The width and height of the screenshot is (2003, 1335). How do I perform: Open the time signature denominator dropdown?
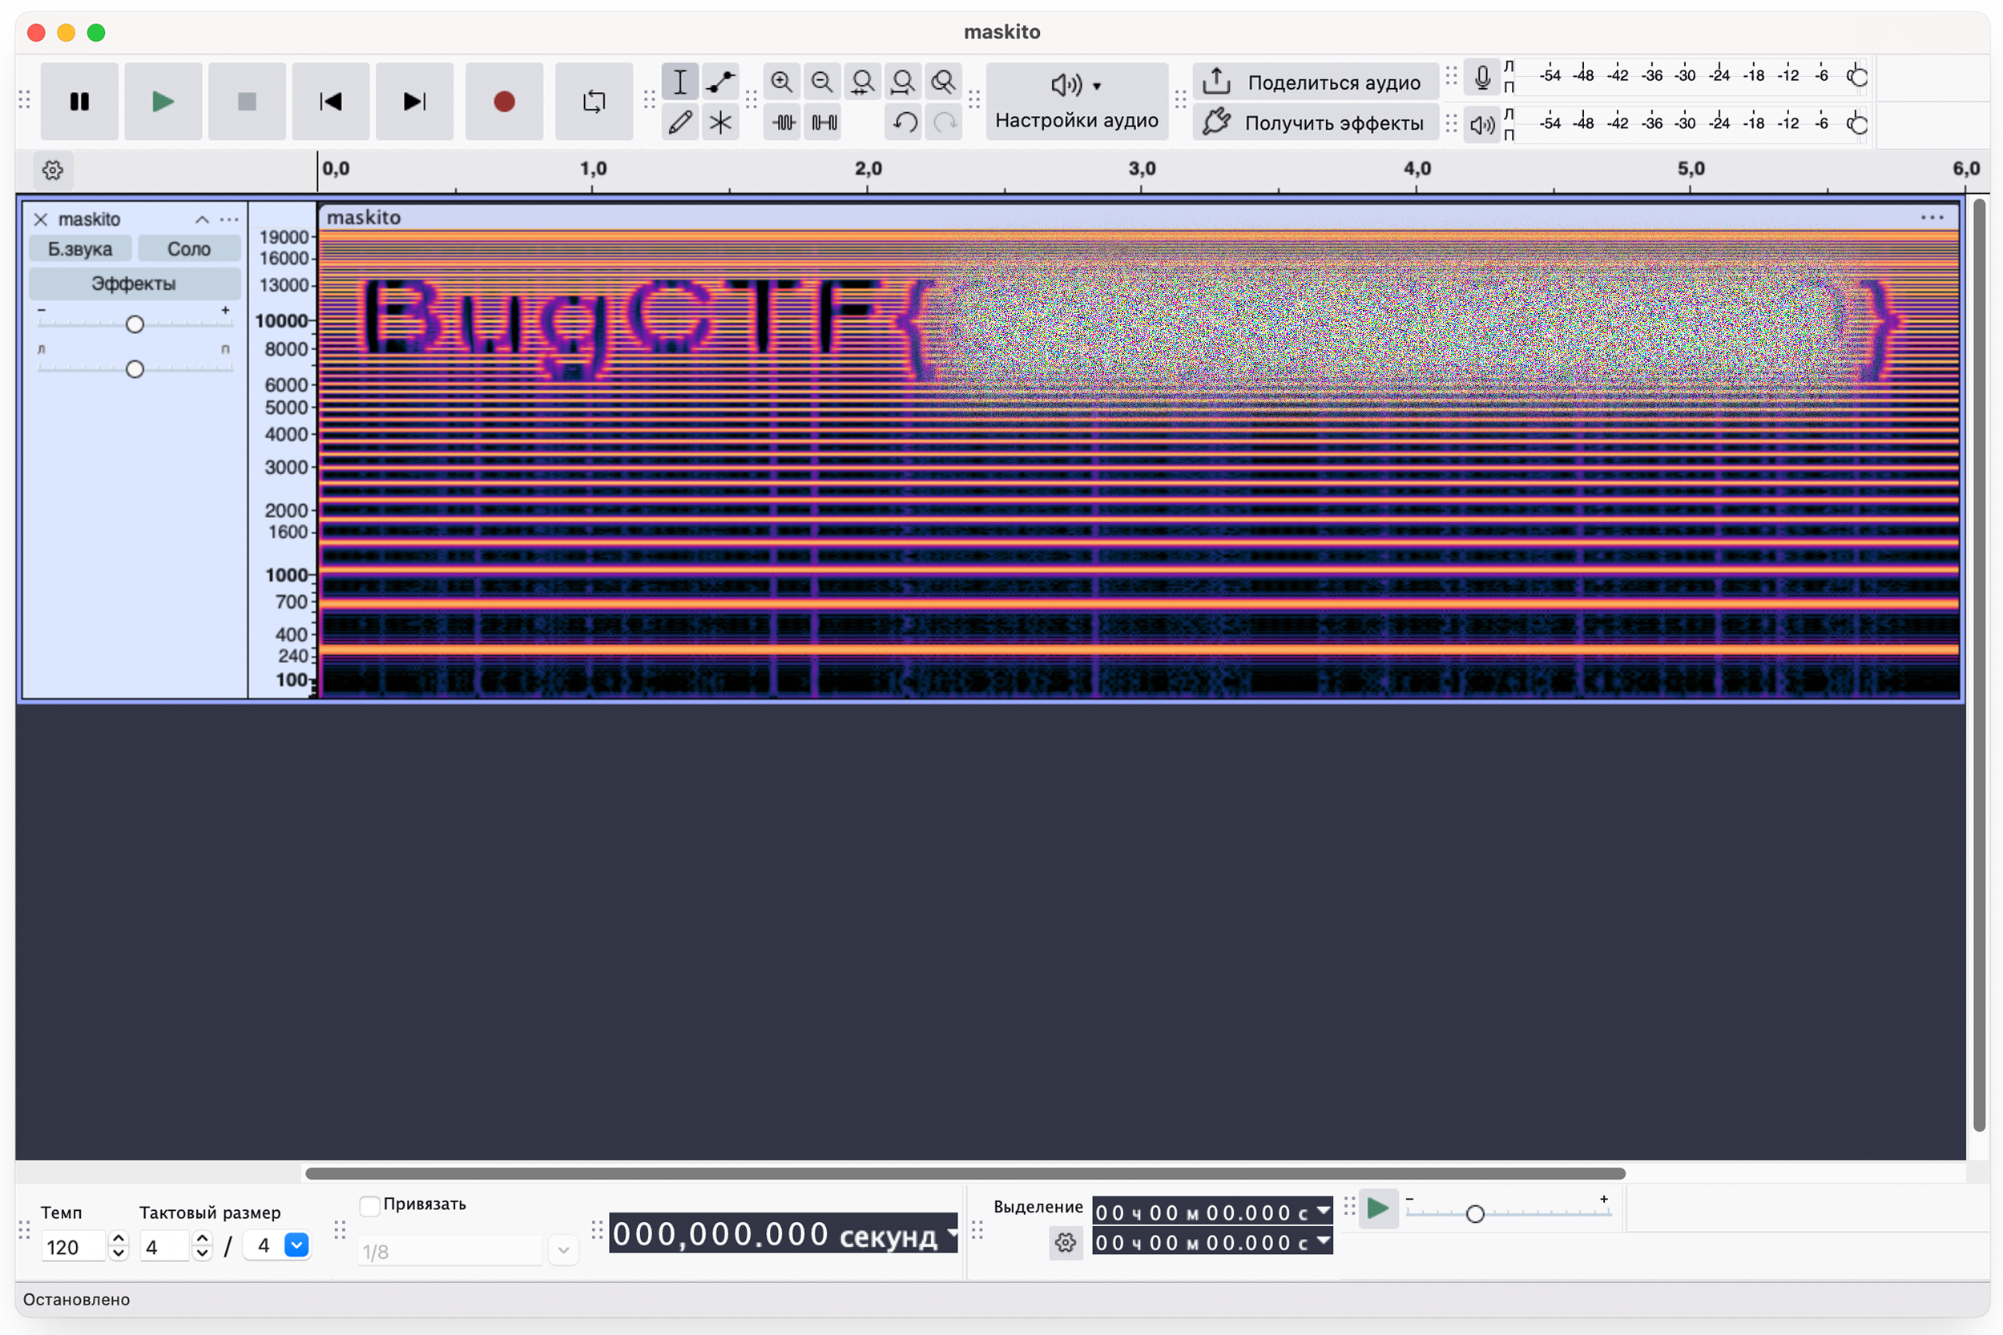click(x=296, y=1245)
